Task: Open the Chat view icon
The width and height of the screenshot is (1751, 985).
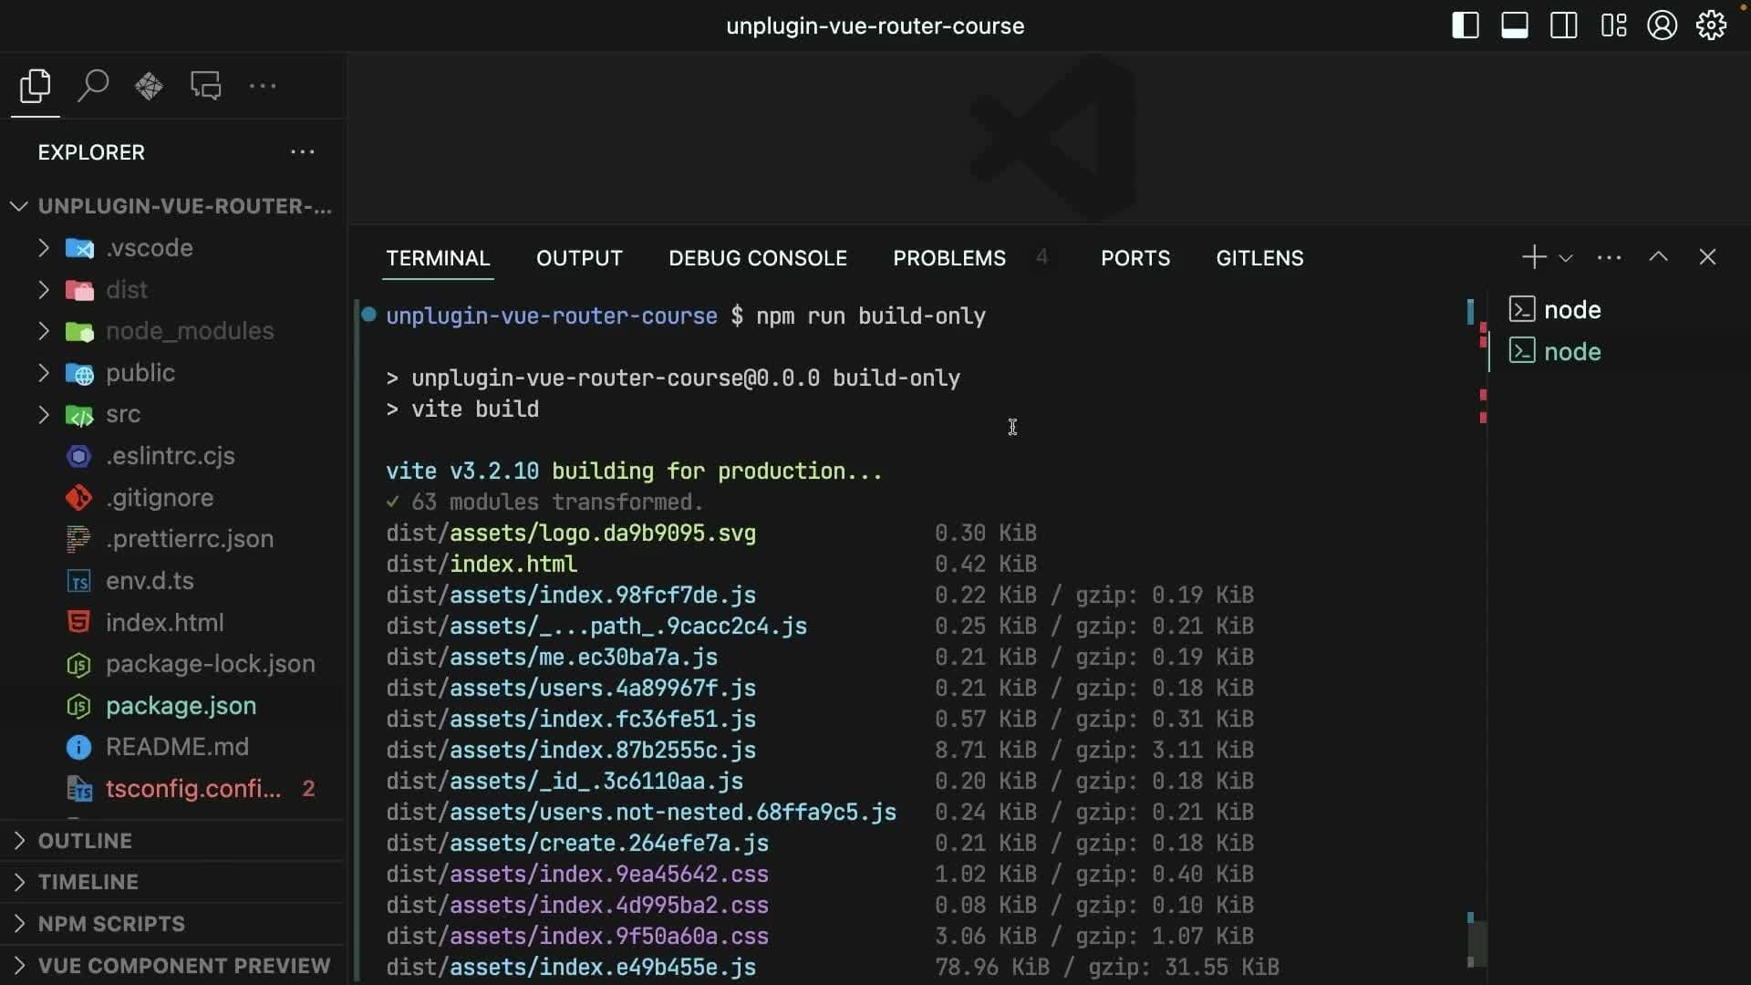Action: pyautogui.click(x=206, y=86)
